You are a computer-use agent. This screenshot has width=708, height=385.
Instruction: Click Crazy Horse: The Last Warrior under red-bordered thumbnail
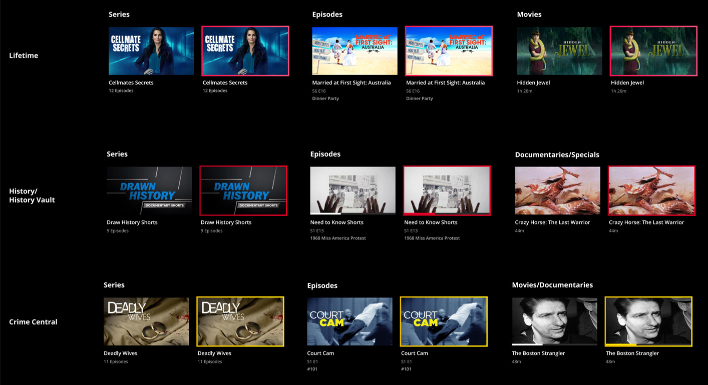(646, 222)
